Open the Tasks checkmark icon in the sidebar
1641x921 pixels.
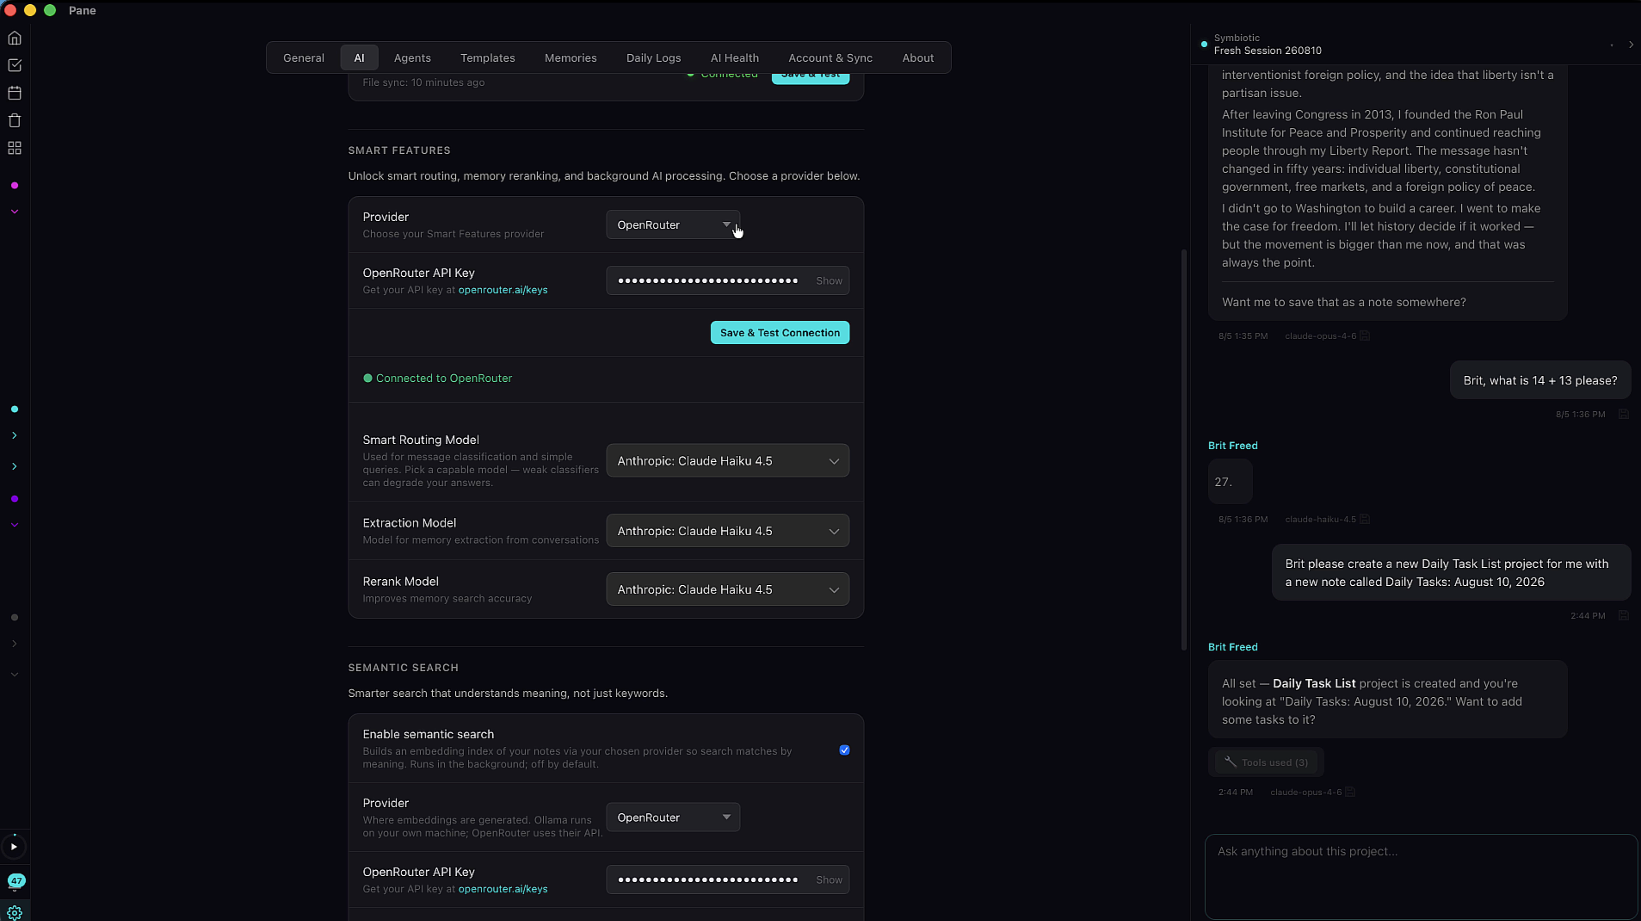tap(15, 66)
